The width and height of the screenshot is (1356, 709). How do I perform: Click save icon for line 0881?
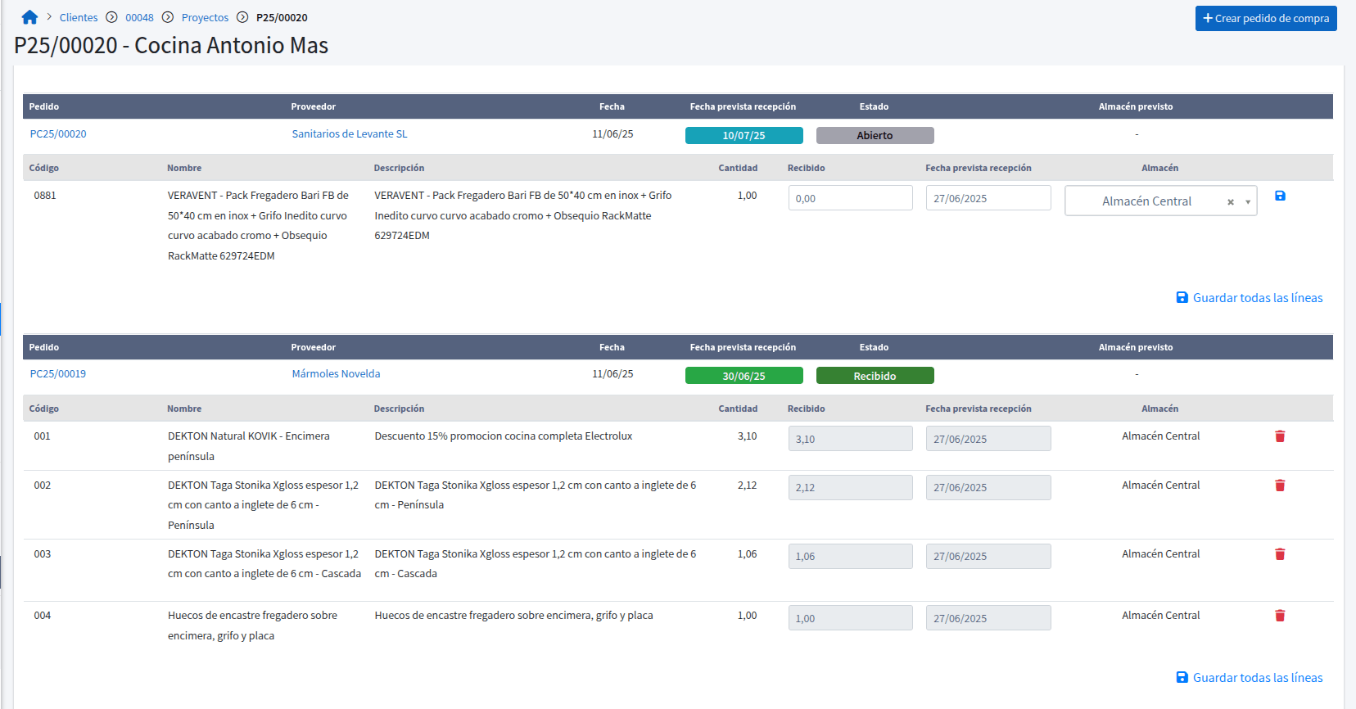[x=1280, y=196]
